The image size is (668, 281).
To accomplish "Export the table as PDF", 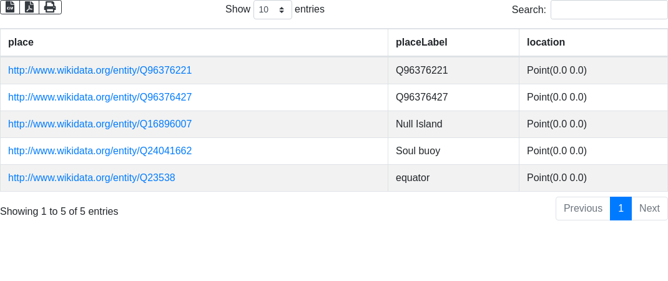I will [x=29, y=7].
